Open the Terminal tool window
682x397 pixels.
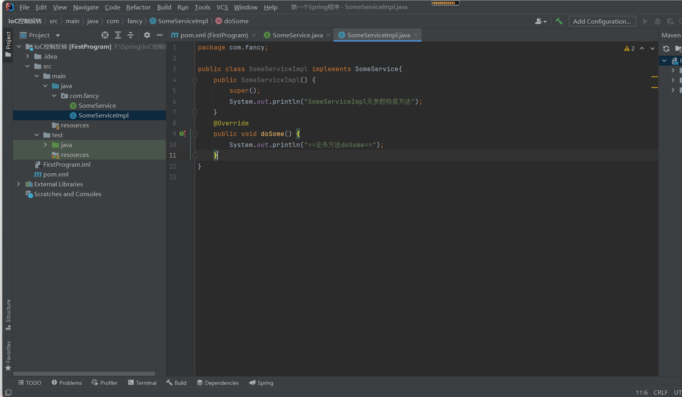(142, 383)
